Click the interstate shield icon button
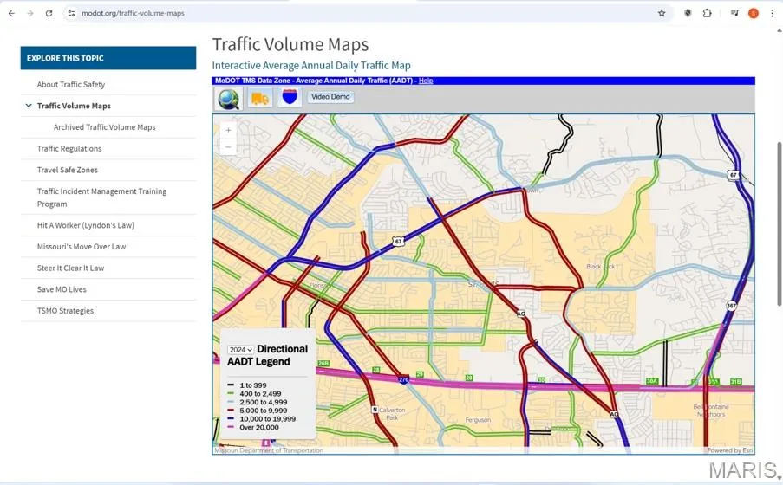This screenshot has height=485, width=783. pos(290,97)
